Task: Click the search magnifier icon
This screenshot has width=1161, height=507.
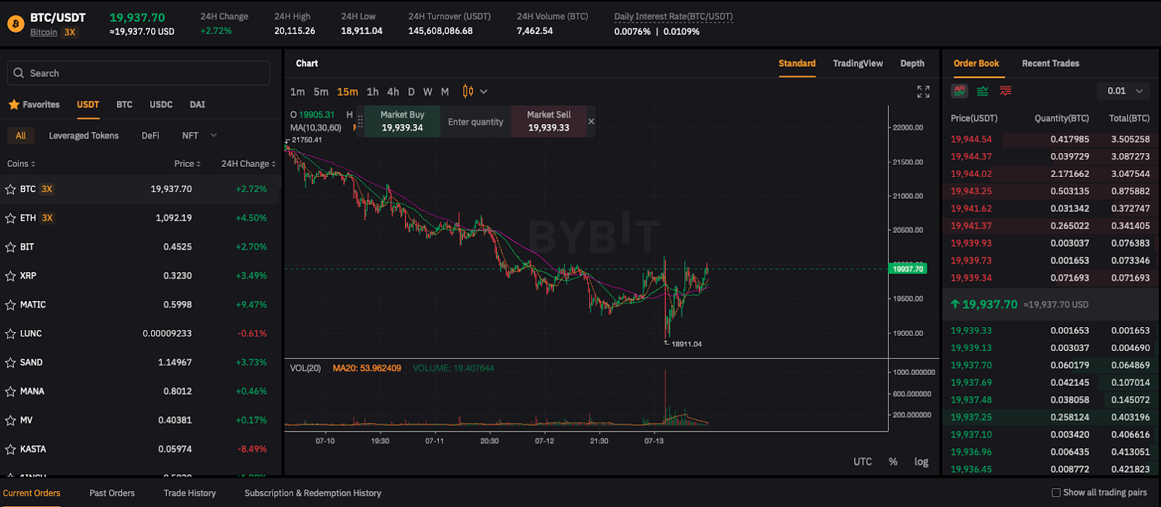Action: pyautogui.click(x=19, y=73)
